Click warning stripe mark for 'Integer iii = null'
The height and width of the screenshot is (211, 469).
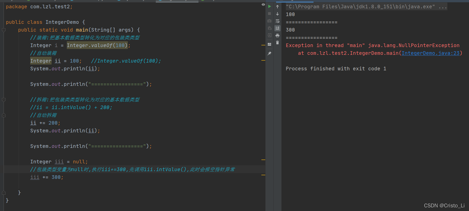tap(263, 160)
